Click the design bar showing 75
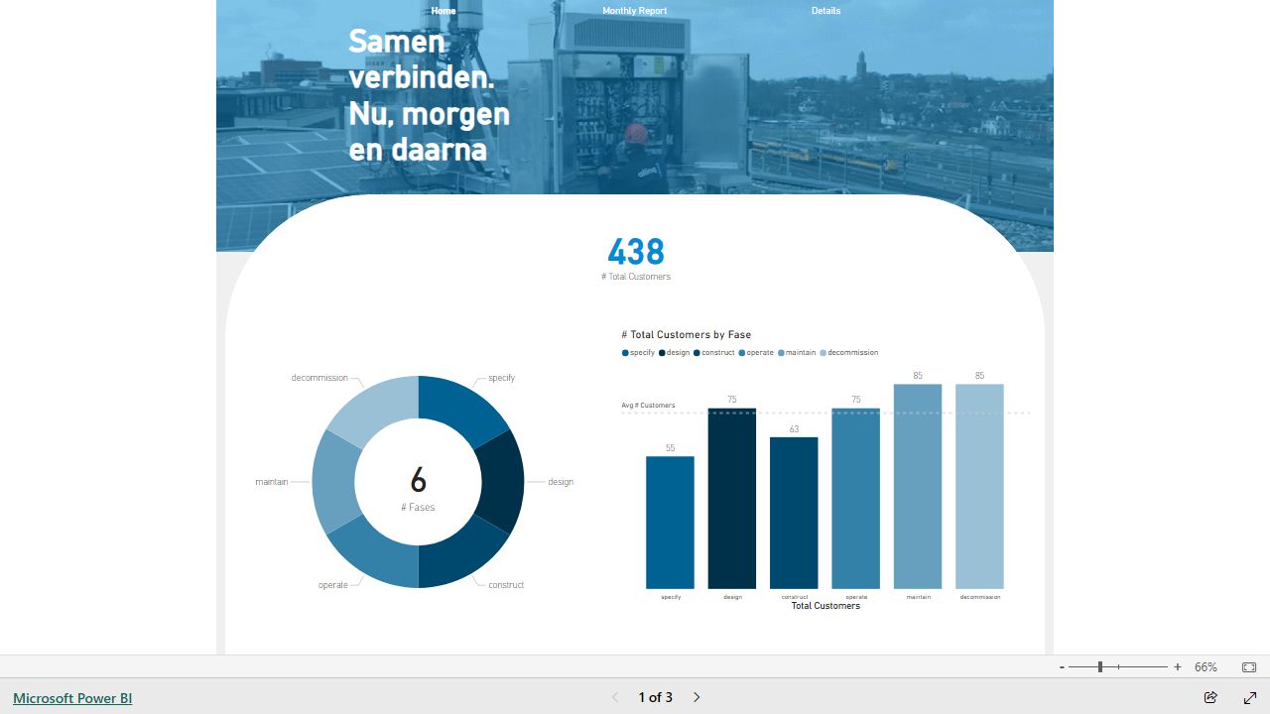 click(x=732, y=499)
